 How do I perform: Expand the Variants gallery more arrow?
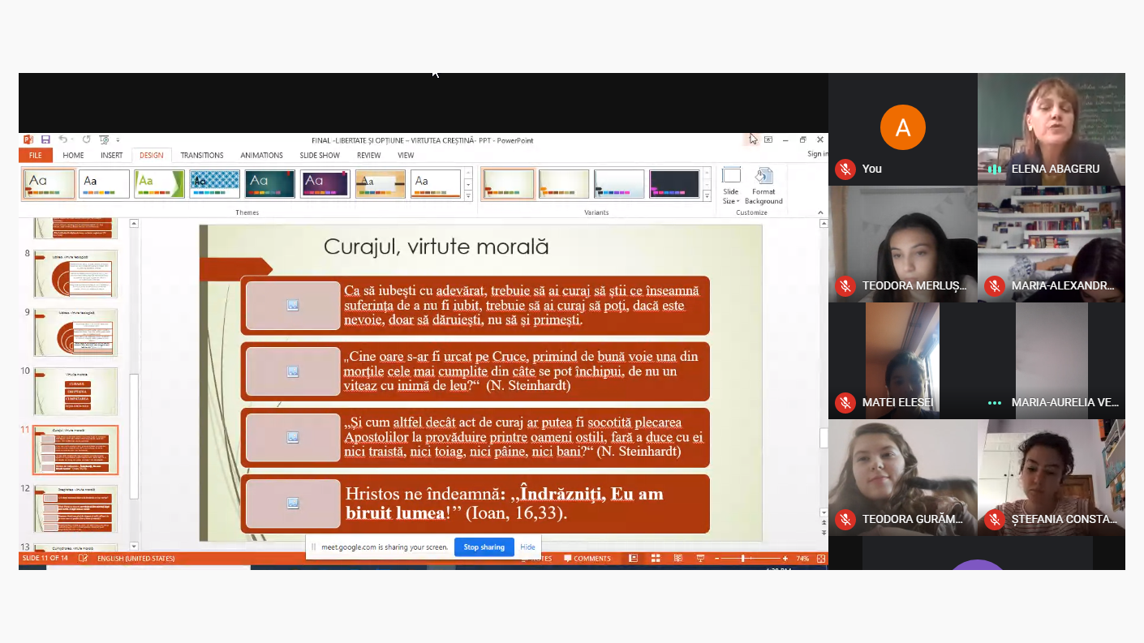[x=707, y=197]
